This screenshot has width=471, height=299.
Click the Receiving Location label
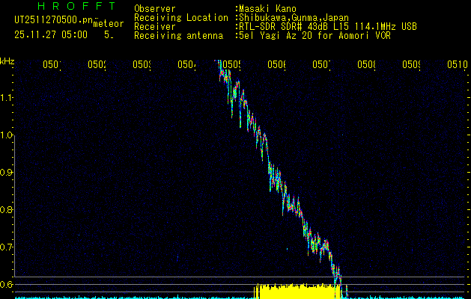click(180, 17)
